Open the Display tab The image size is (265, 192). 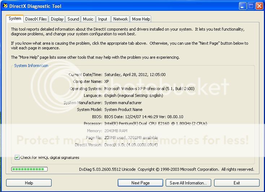57,19
